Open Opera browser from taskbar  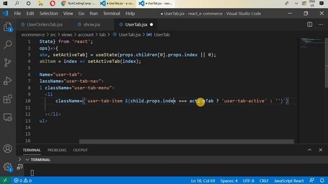tap(52, 4)
